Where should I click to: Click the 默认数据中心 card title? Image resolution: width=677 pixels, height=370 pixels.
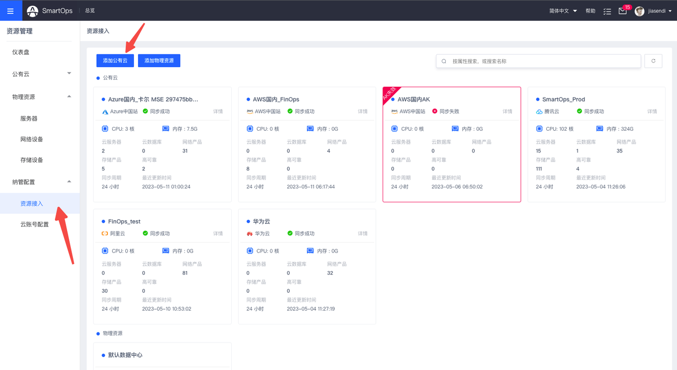(125, 355)
